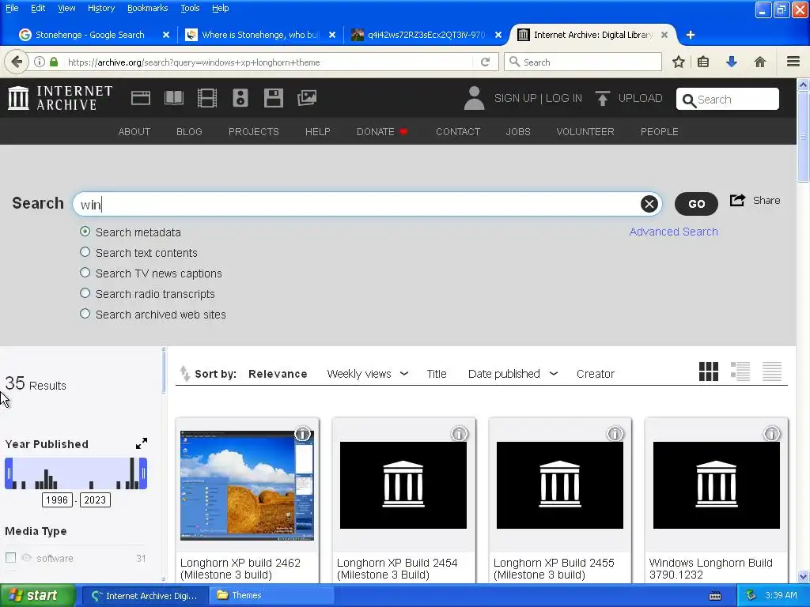
Task: Switch to grid tile view
Action: pyautogui.click(x=708, y=371)
